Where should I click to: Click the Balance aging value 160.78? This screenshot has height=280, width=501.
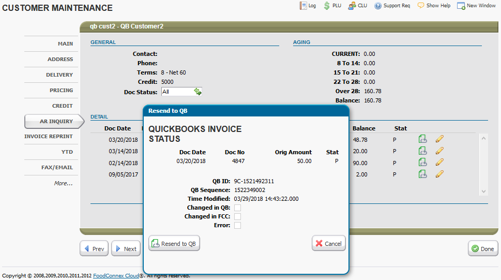[373, 100]
